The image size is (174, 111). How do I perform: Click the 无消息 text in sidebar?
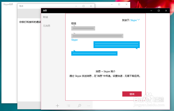click(46, 26)
